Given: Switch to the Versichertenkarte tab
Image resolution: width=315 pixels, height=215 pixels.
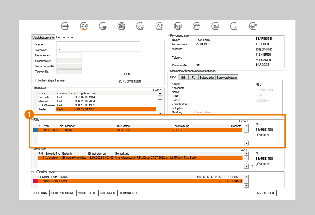Looking at the screenshot, I should (x=43, y=38).
